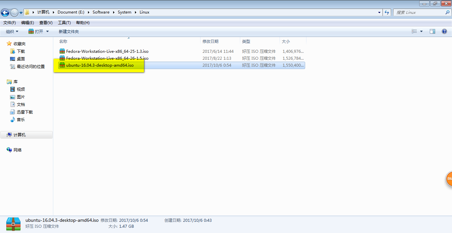Open 下载 in the favorites list
The width and height of the screenshot is (452, 233).
coord(21,51)
